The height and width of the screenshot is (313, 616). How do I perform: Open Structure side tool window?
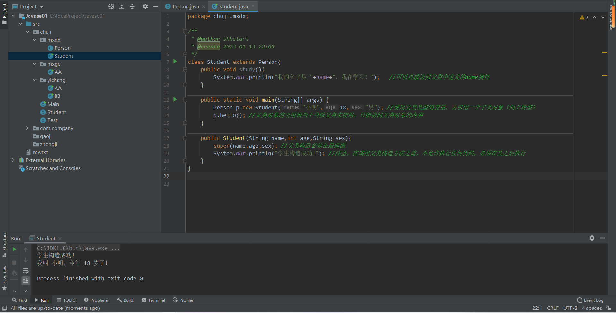click(x=4, y=244)
